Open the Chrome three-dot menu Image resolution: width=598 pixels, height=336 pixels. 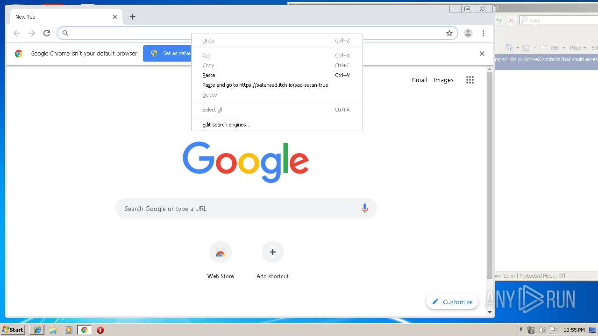click(483, 33)
